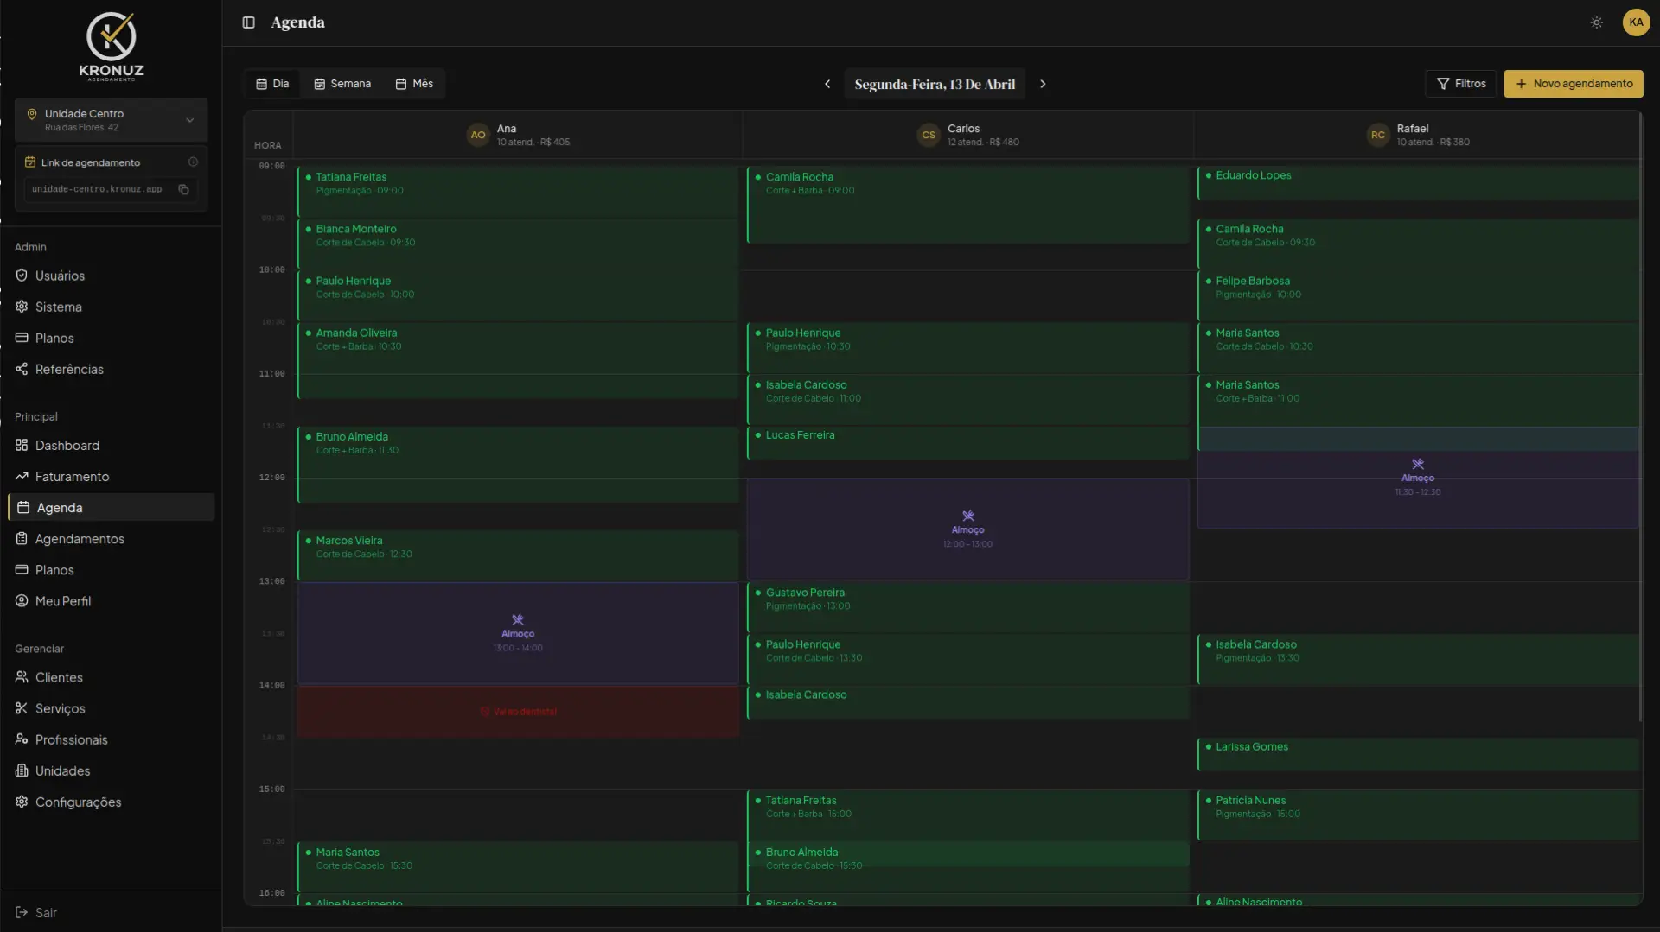Open the Serviços management page
This screenshot has width=1660, height=932.
point(60,708)
